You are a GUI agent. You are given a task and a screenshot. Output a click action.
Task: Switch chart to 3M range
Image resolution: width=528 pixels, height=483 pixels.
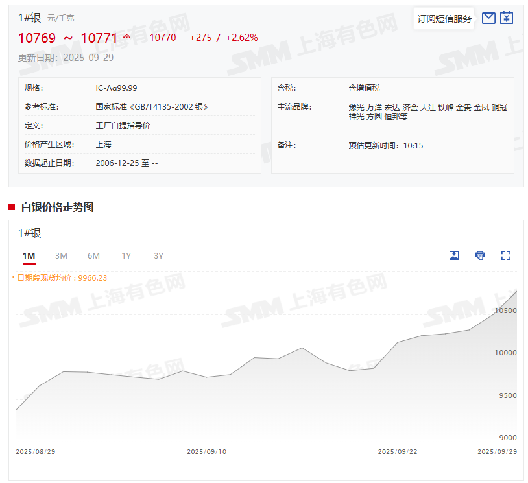coord(61,256)
